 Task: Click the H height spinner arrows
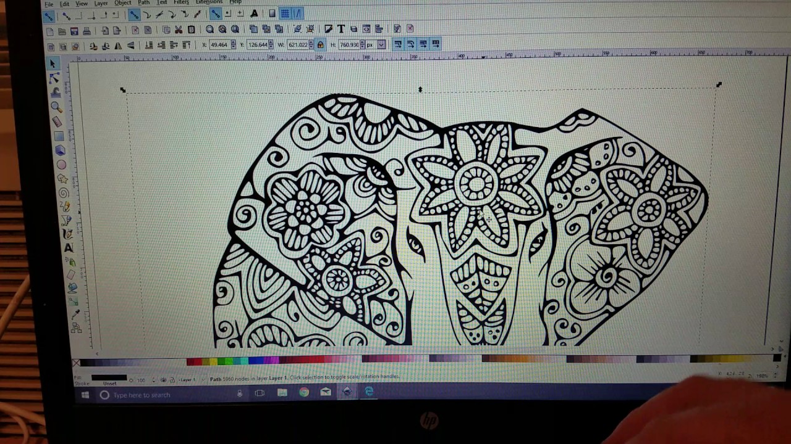(362, 45)
